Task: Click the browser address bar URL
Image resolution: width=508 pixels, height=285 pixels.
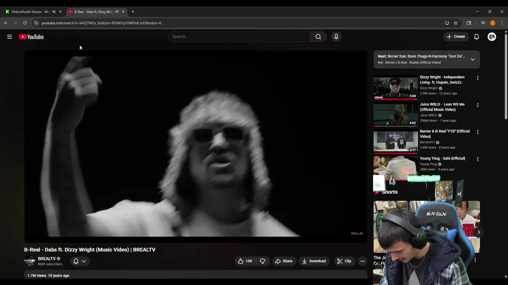Action: (101, 23)
